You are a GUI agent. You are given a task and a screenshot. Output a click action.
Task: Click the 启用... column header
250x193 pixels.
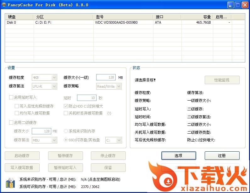click(222, 17)
